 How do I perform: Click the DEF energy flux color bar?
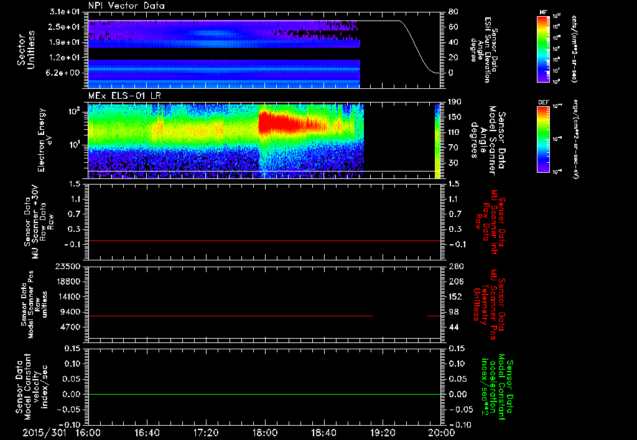544,139
